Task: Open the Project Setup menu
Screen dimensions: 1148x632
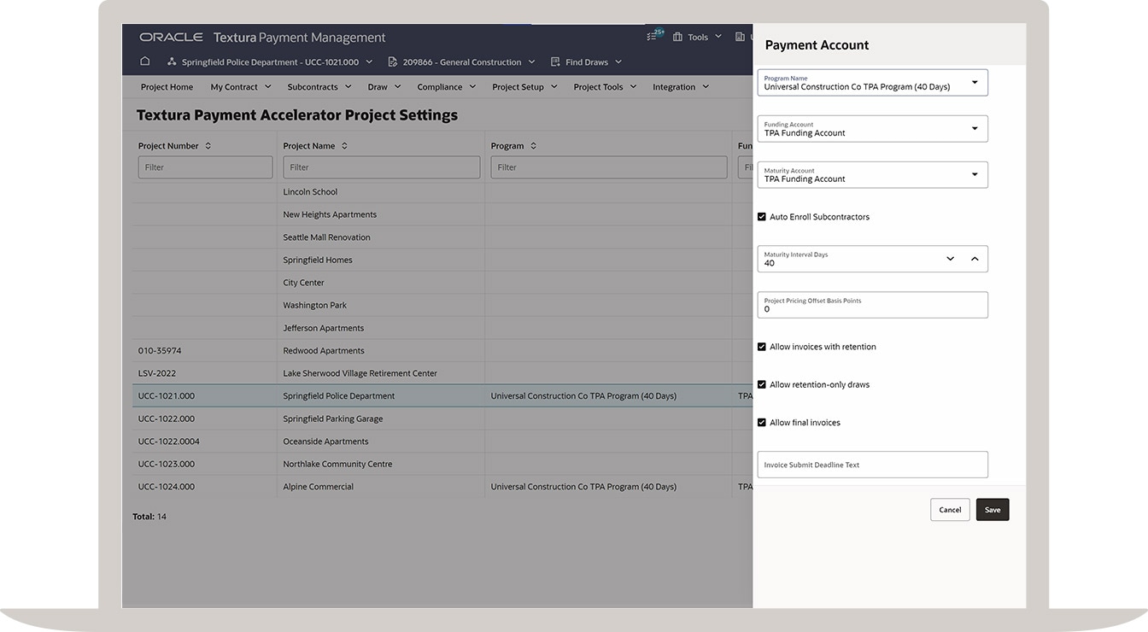Action: [x=519, y=86]
